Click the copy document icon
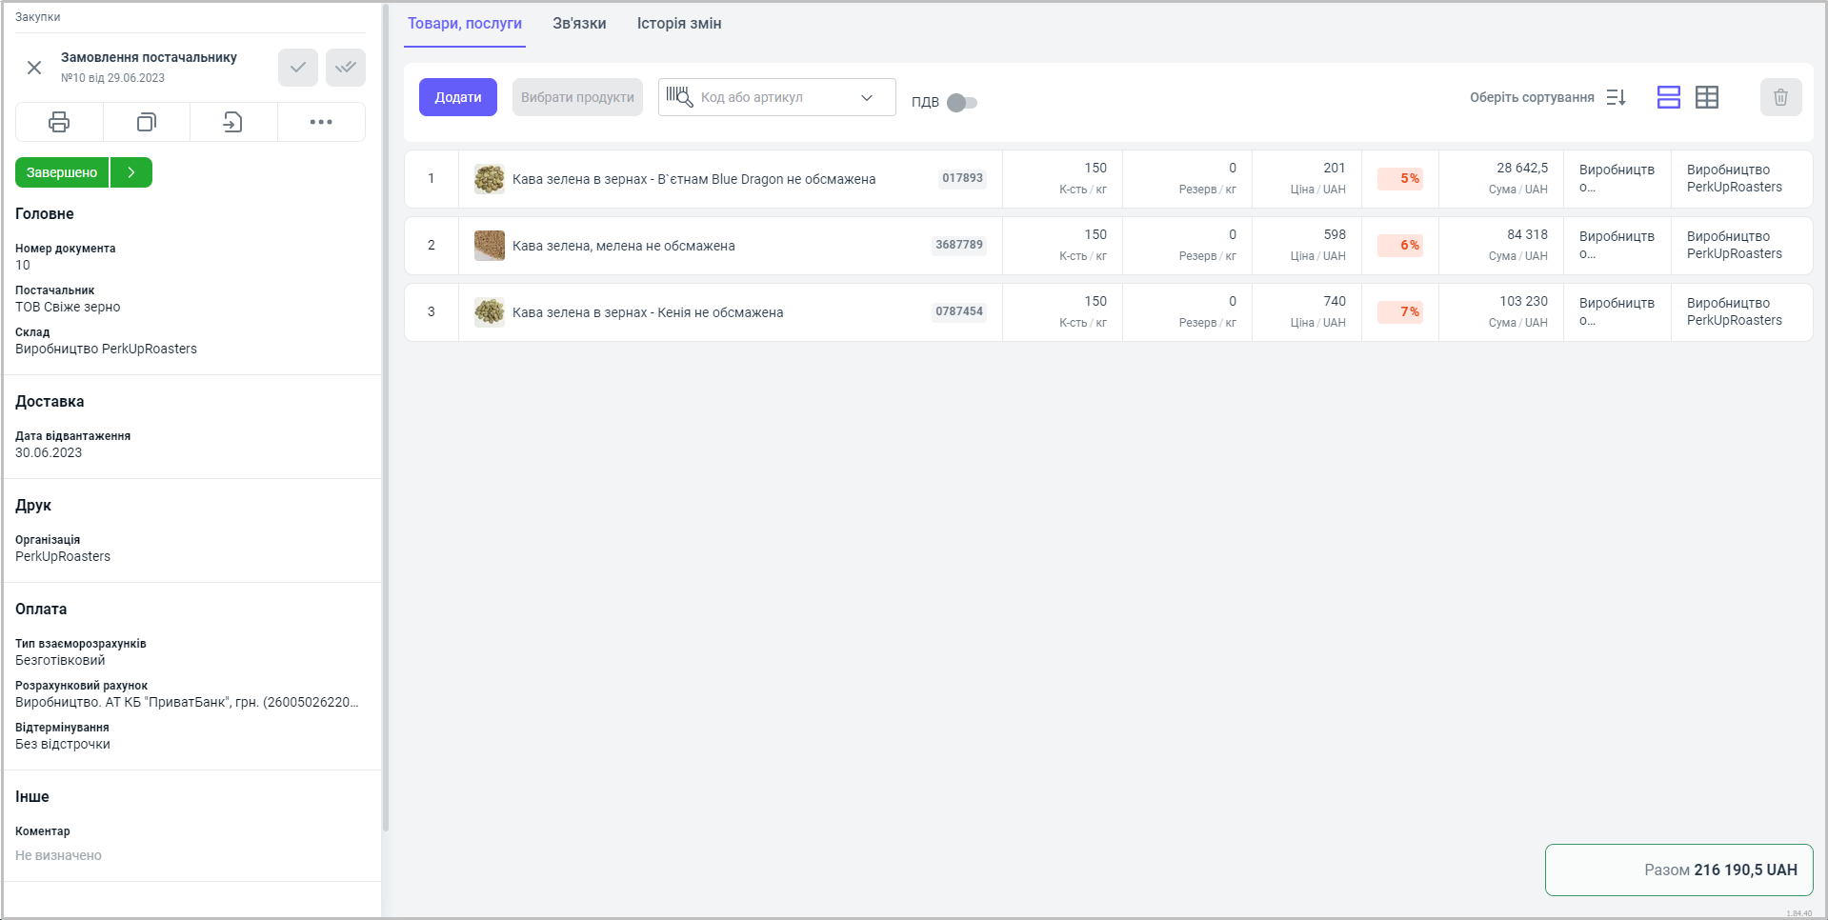The height and width of the screenshot is (920, 1828). click(x=146, y=122)
